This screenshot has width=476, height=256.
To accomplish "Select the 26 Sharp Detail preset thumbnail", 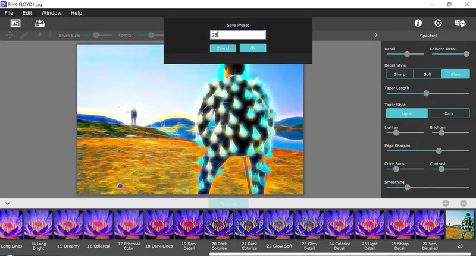I will click(x=399, y=225).
